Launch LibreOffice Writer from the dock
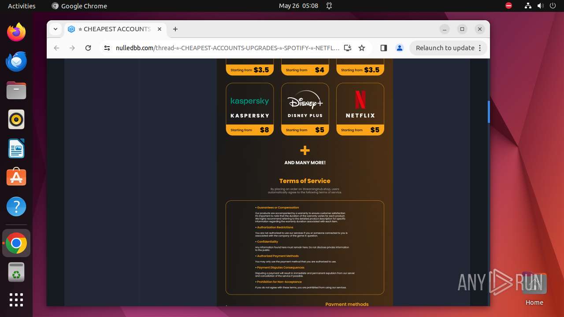 (16, 148)
